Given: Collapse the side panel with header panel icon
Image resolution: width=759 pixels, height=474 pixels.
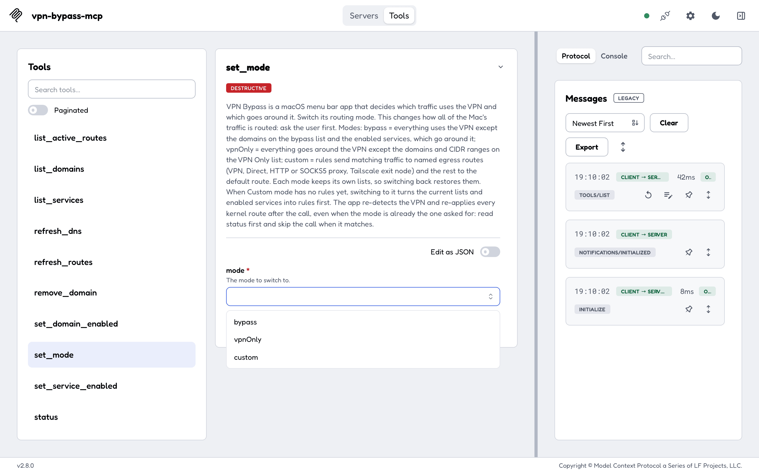Looking at the screenshot, I should (x=741, y=16).
